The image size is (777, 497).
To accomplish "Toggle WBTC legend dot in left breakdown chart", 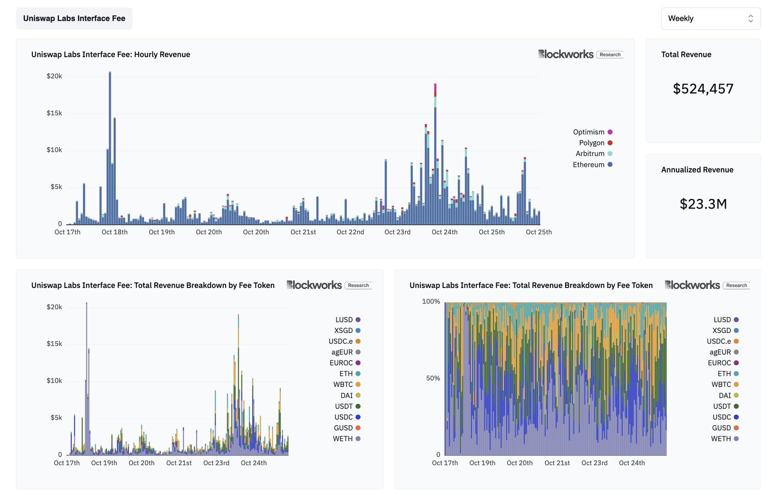I will coord(358,385).
